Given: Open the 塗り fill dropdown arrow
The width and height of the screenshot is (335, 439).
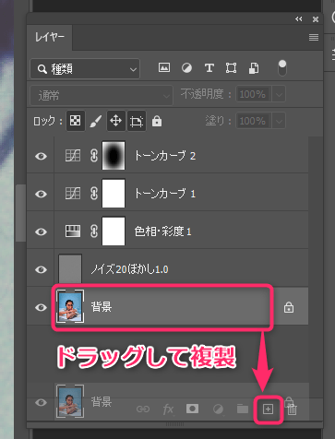Looking at the screenshot, I should click(279, 121).
